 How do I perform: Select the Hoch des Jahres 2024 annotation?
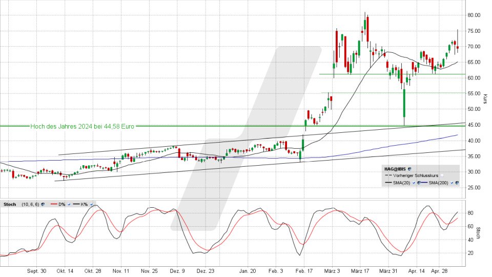pyautogui.click(x=82, y=126)
